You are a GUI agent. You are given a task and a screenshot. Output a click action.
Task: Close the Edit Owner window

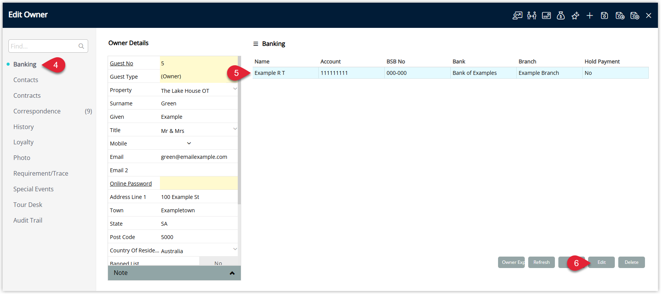click(x=648, y=16)
